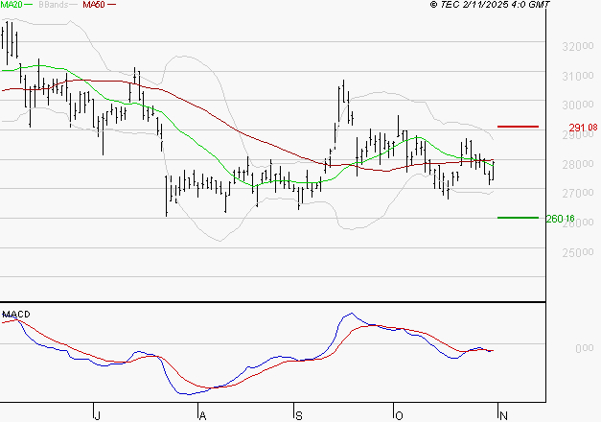Click the green support level line
601x422 pixels.
[x=518, y=218]
